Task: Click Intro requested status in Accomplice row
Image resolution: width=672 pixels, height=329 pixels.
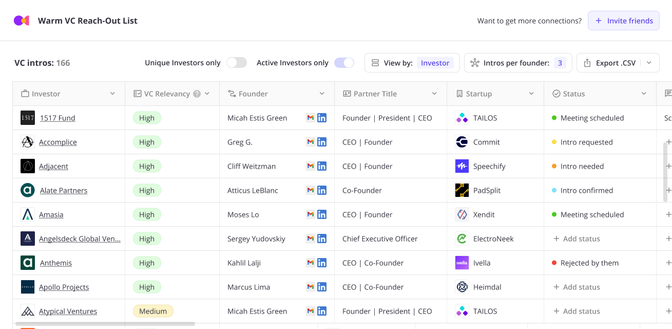Action: (582, 142)
